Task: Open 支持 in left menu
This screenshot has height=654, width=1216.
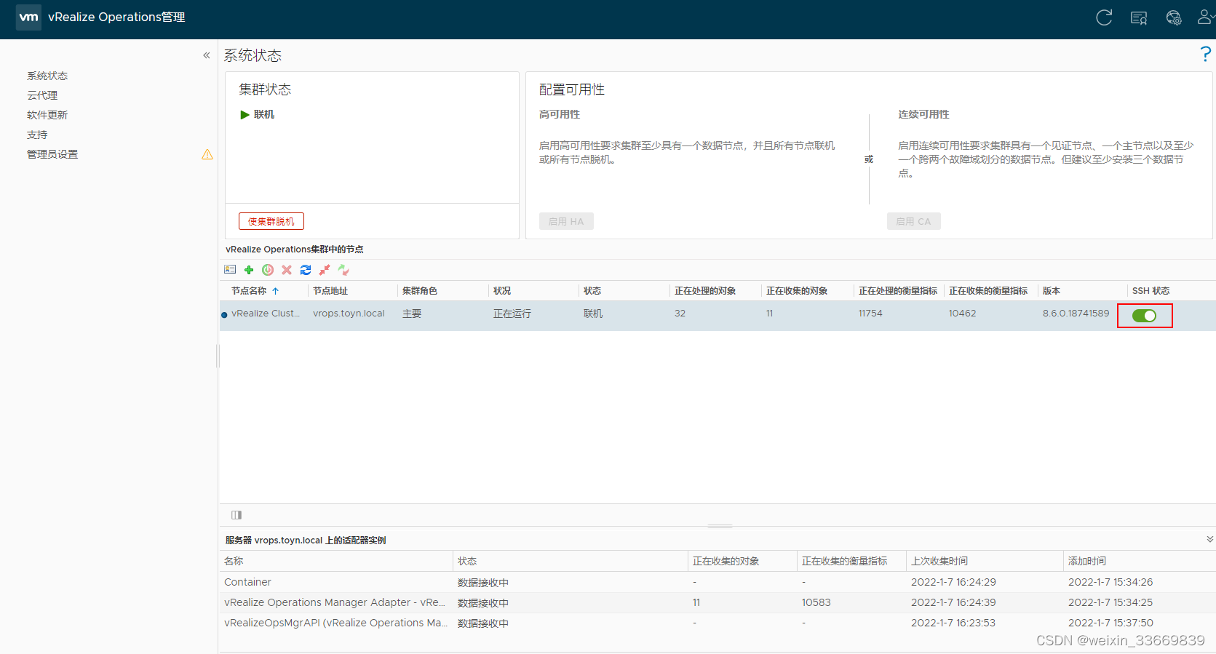Action: click(37, 135)
